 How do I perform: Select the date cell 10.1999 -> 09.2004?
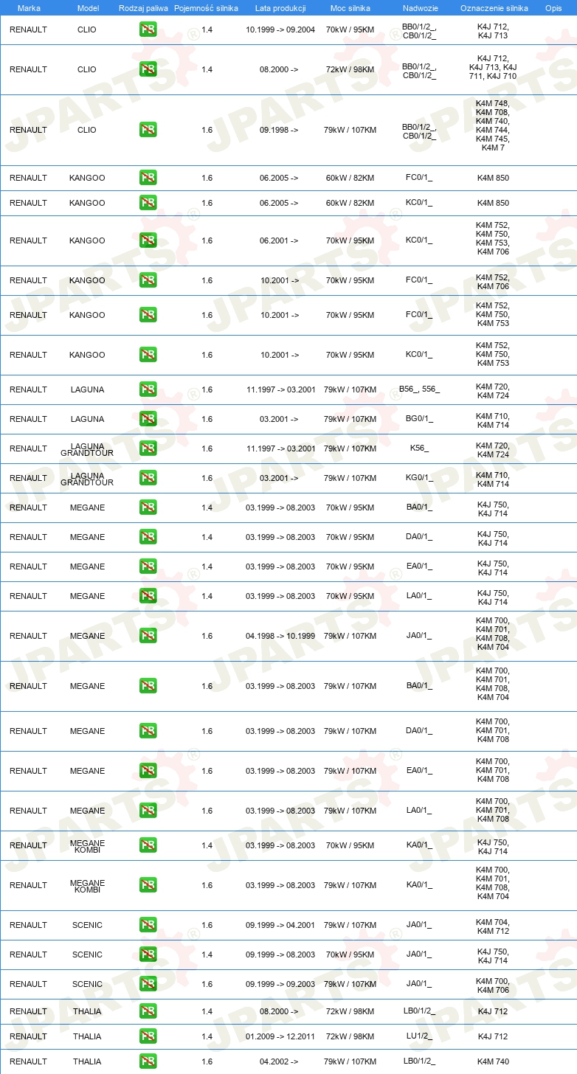pos(280,30)
